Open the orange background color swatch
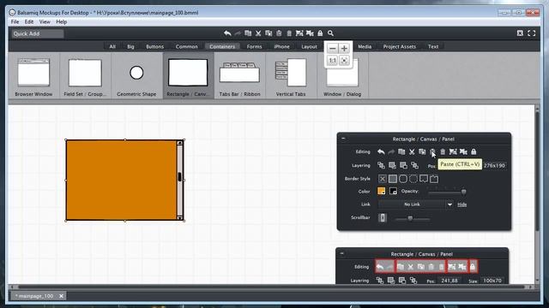Image resolution: width=549 pixels, height=308 pixels. click(x=381, y=191)
